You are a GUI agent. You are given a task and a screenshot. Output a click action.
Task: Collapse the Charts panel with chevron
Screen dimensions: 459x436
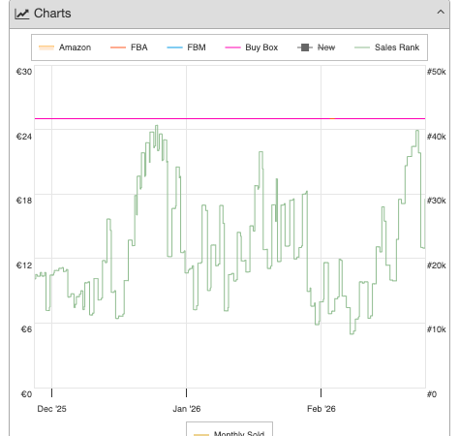click(441, 13)
